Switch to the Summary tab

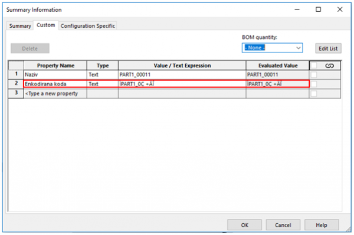[20, 26]
